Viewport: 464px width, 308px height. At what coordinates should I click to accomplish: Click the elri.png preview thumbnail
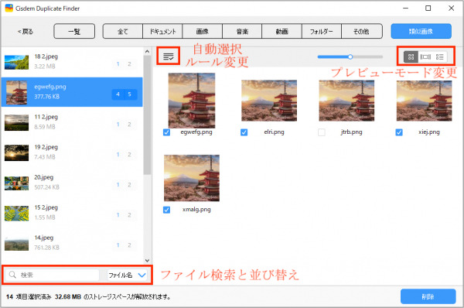(x=269, y=101)
